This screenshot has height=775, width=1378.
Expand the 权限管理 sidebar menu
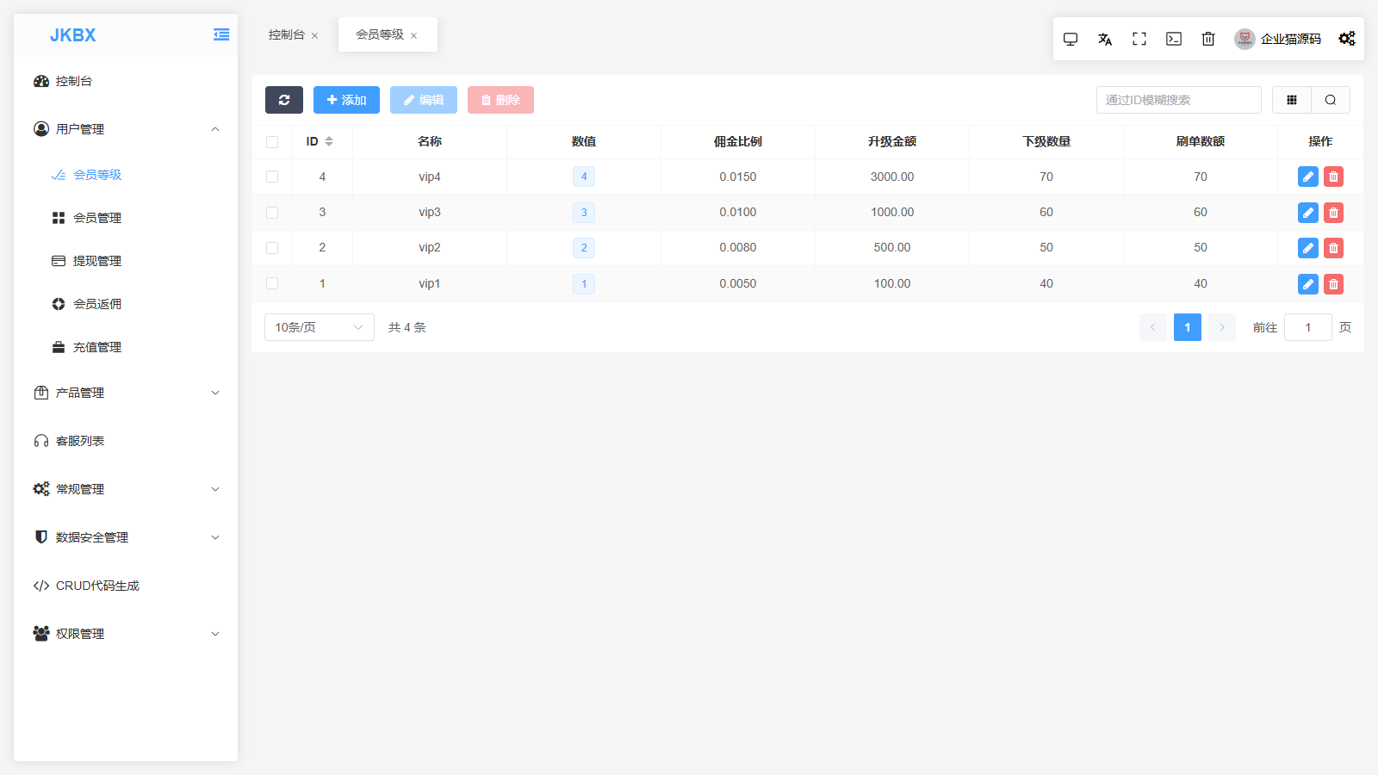click(x=125, y=634)
